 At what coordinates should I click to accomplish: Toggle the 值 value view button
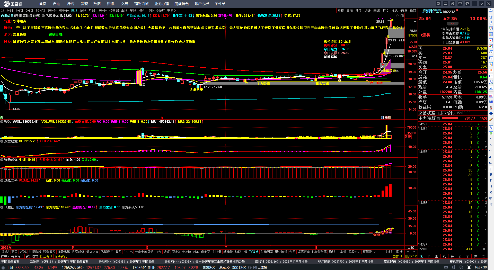[460, 256]
